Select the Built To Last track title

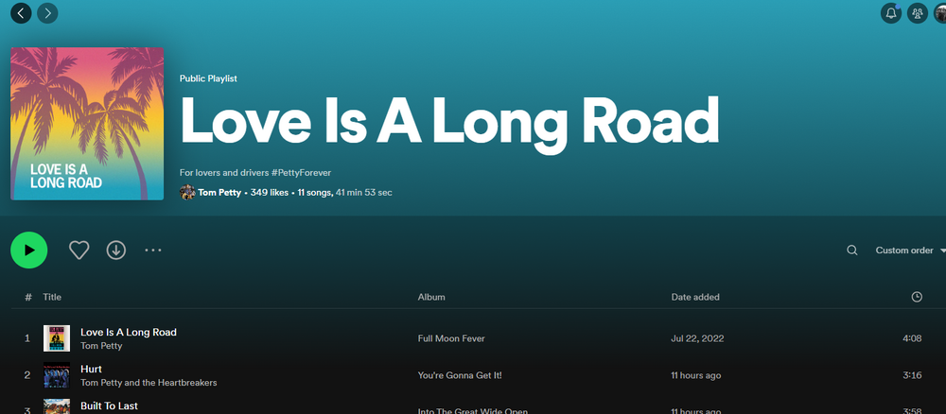click(109, 405)
